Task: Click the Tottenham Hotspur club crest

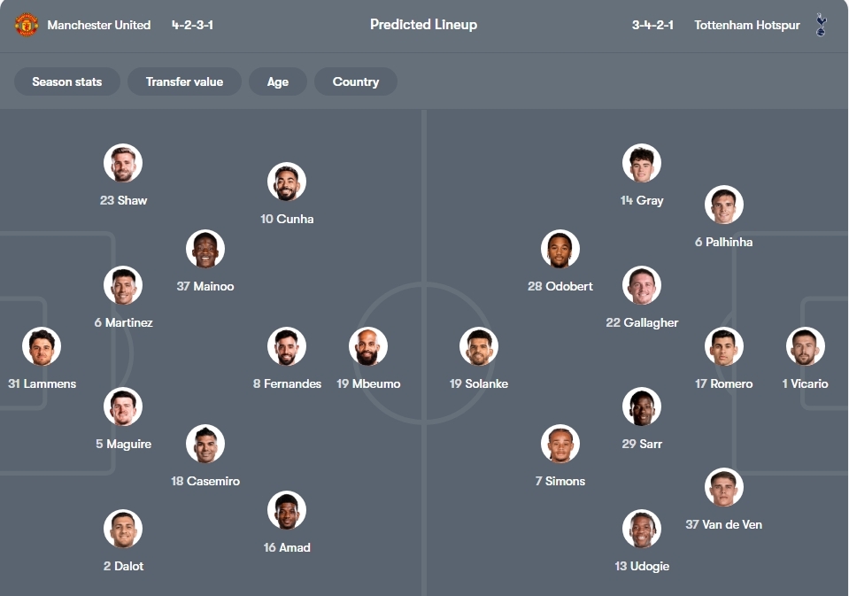Action: click(x=821, y=25)
